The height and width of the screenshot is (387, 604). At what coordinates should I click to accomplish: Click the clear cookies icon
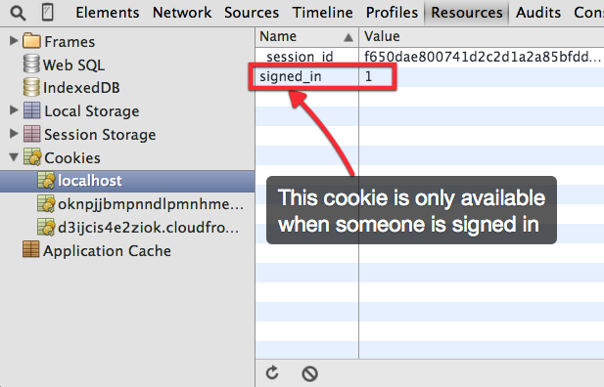(309, 373)
